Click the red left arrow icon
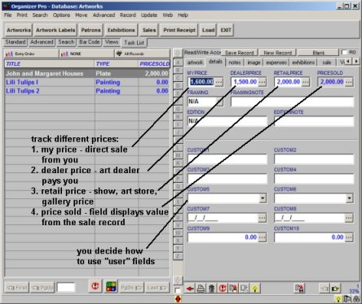This screenshot has height=304, width=362. 190,288
